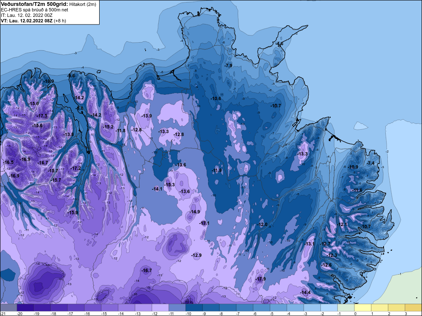
Task: Click the legend swatch between -1 and 0
Action: pyautogui.click(x=346, y=308)
